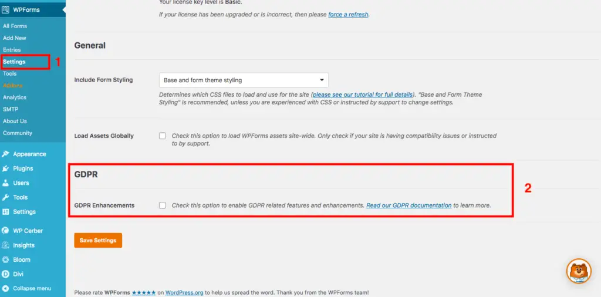Click the General section heading
Viewport: 601px width, 297px height.
coord(90,45)
